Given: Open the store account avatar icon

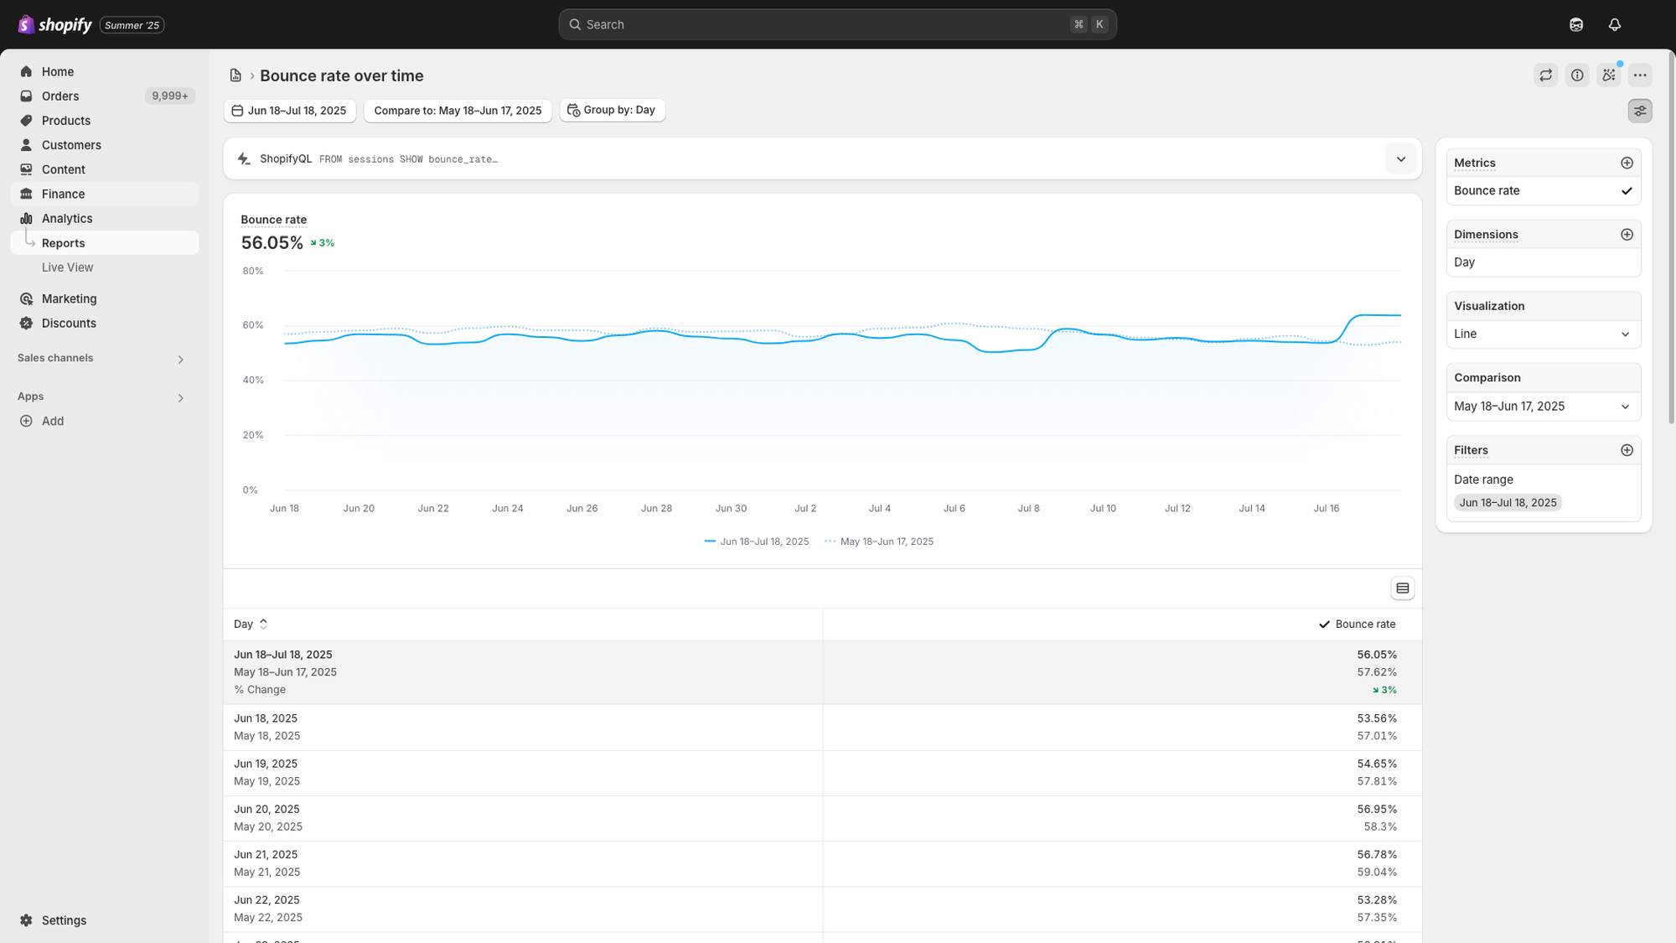Looking at the screenshot, I should click(1576, 24).
